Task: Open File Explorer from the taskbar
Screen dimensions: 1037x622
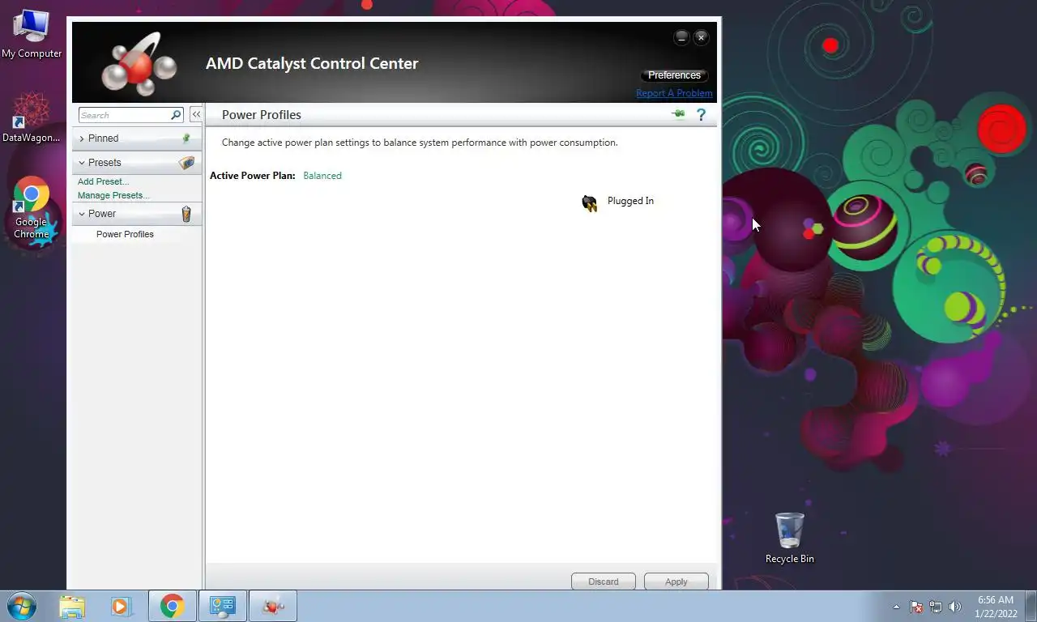Action: tap(72, 606)
